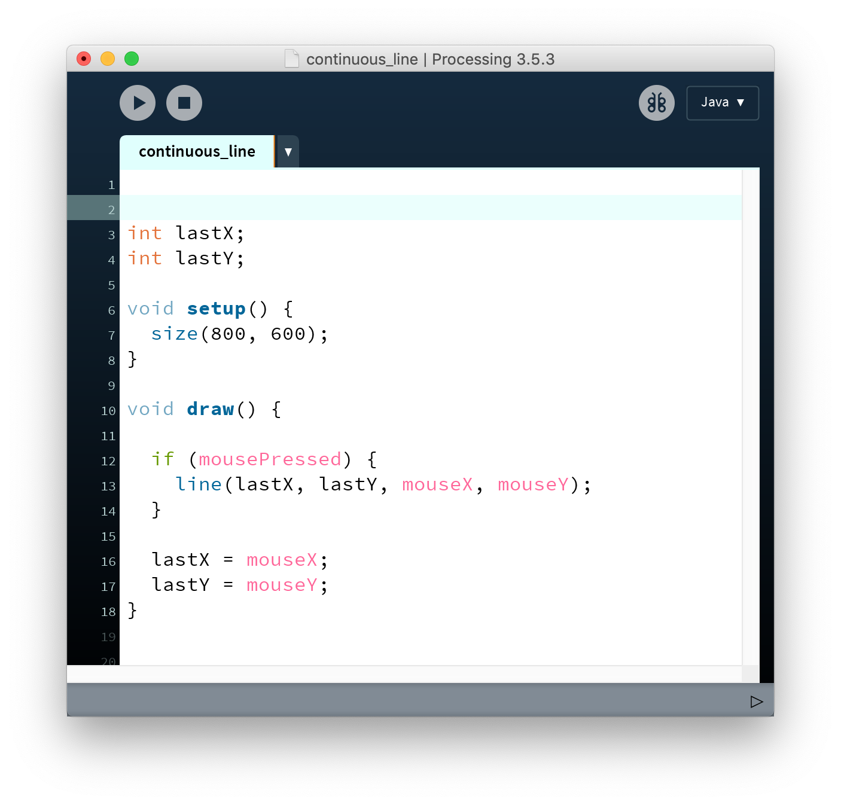Click the gray status bar at the bottom
Image resolution: width=841 pixels, height=805 pixels.
407,701
